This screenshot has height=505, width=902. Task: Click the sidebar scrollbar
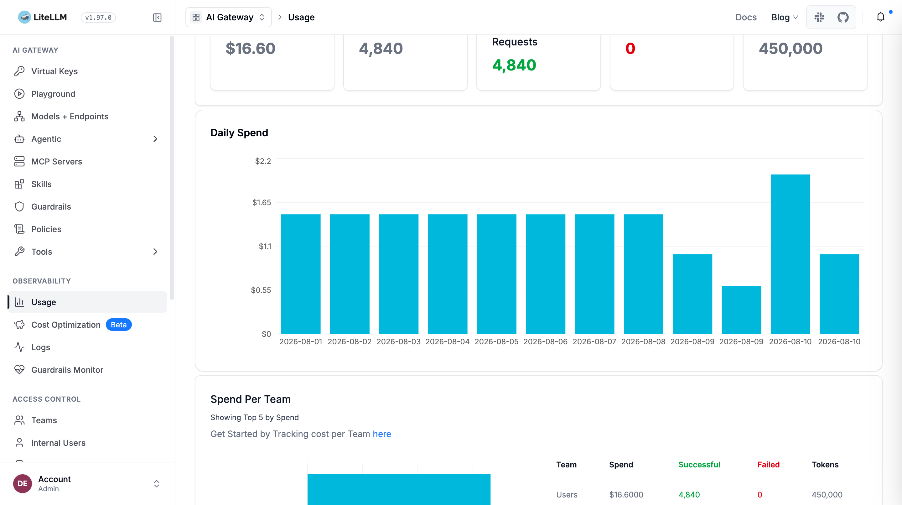point(172,168)
